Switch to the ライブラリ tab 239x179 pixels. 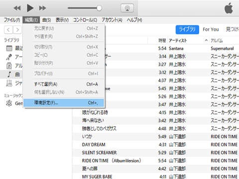187,30
